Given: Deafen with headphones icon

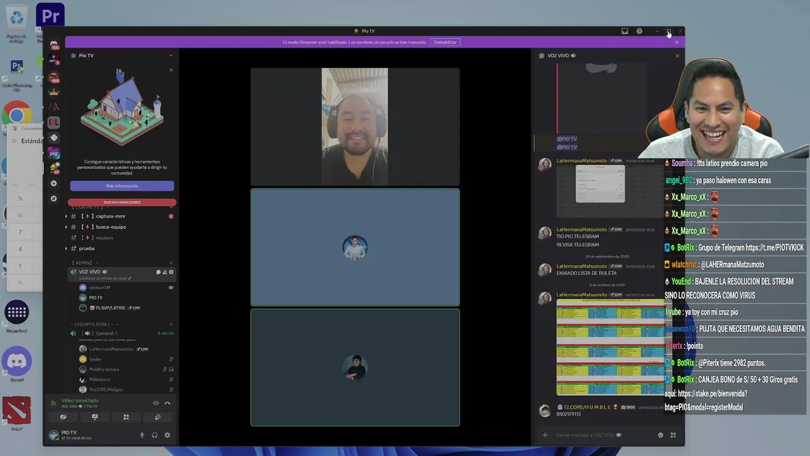Looking at the screenshot, I should 154,435.
